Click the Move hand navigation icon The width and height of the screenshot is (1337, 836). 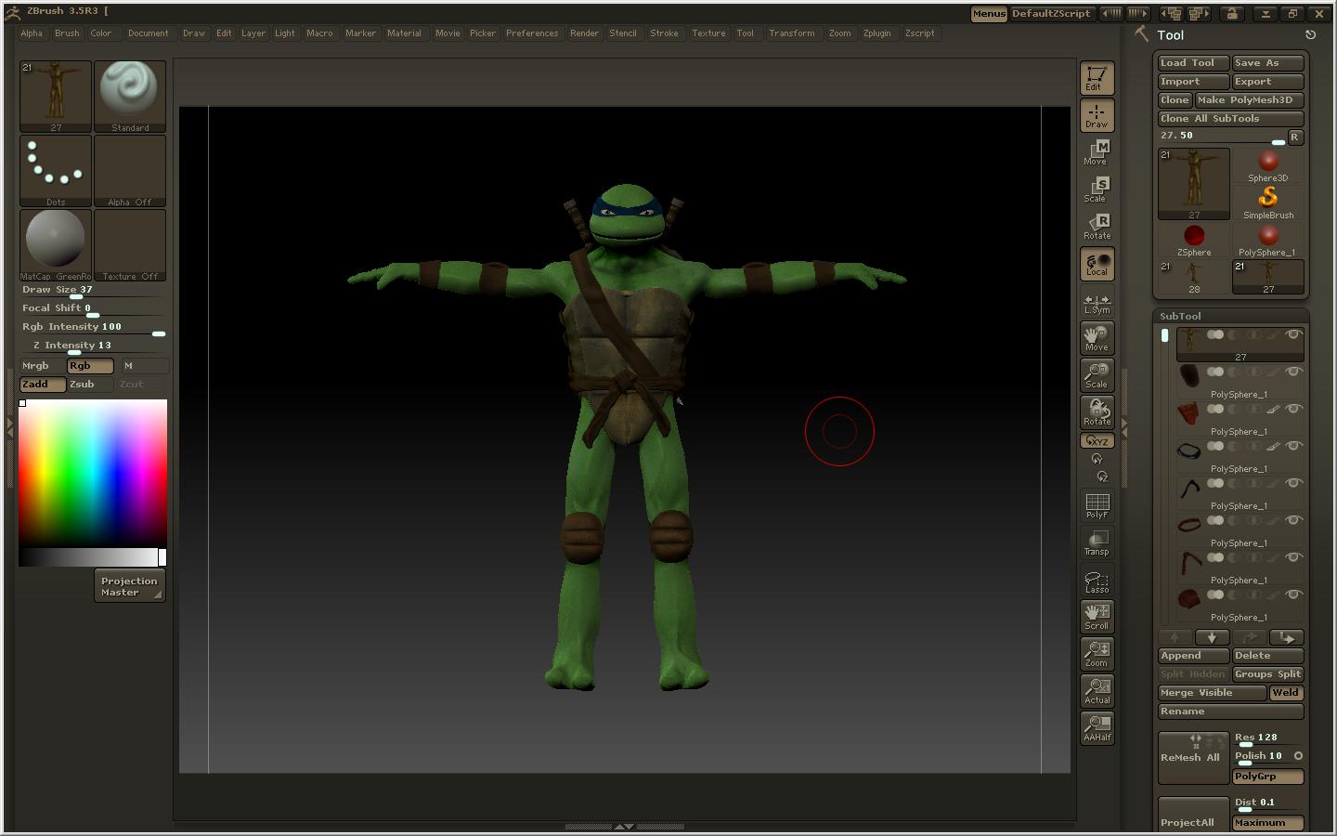1097,338
